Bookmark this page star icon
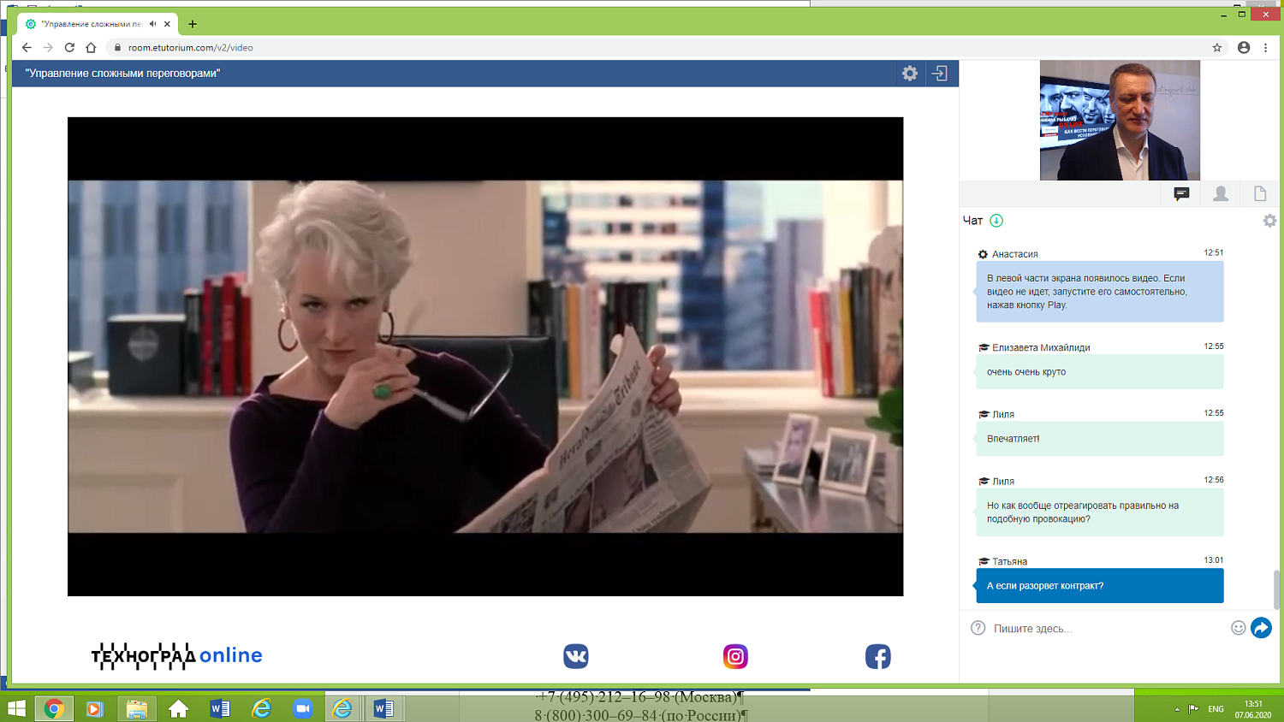1284x722 pixels. (1217, 48)
